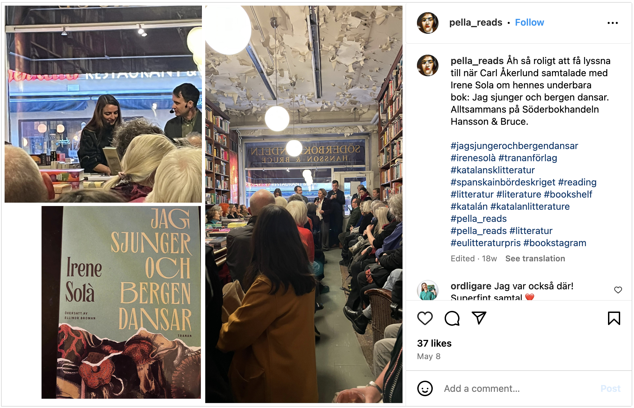Open the three-dots more options menu
The image size is (634, 408).
(x=612, y=23)
